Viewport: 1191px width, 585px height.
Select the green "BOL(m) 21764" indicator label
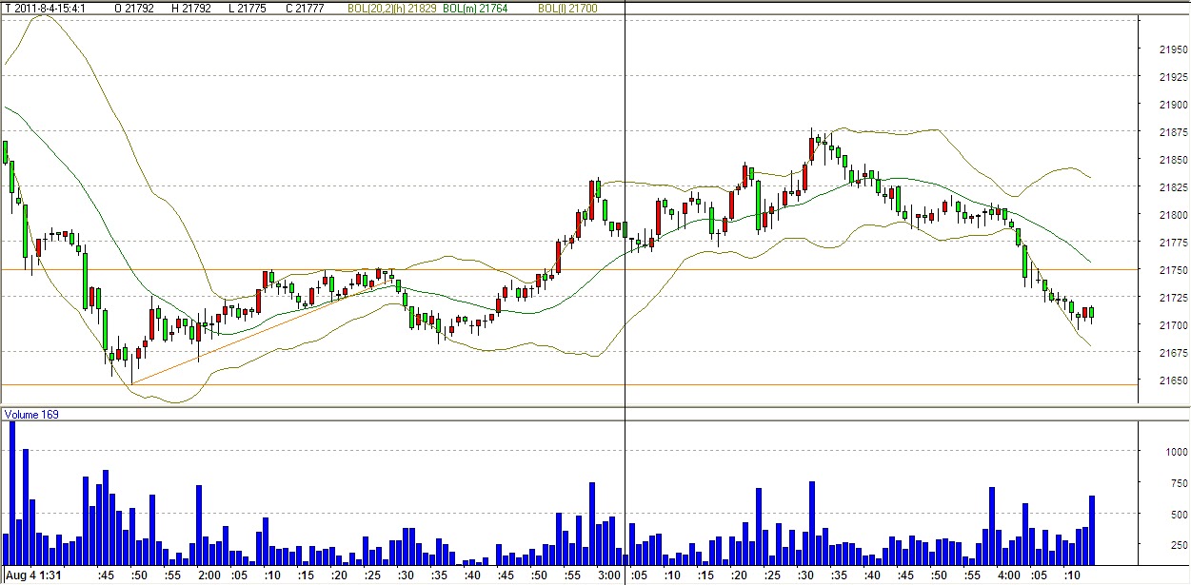click(473, 8)
